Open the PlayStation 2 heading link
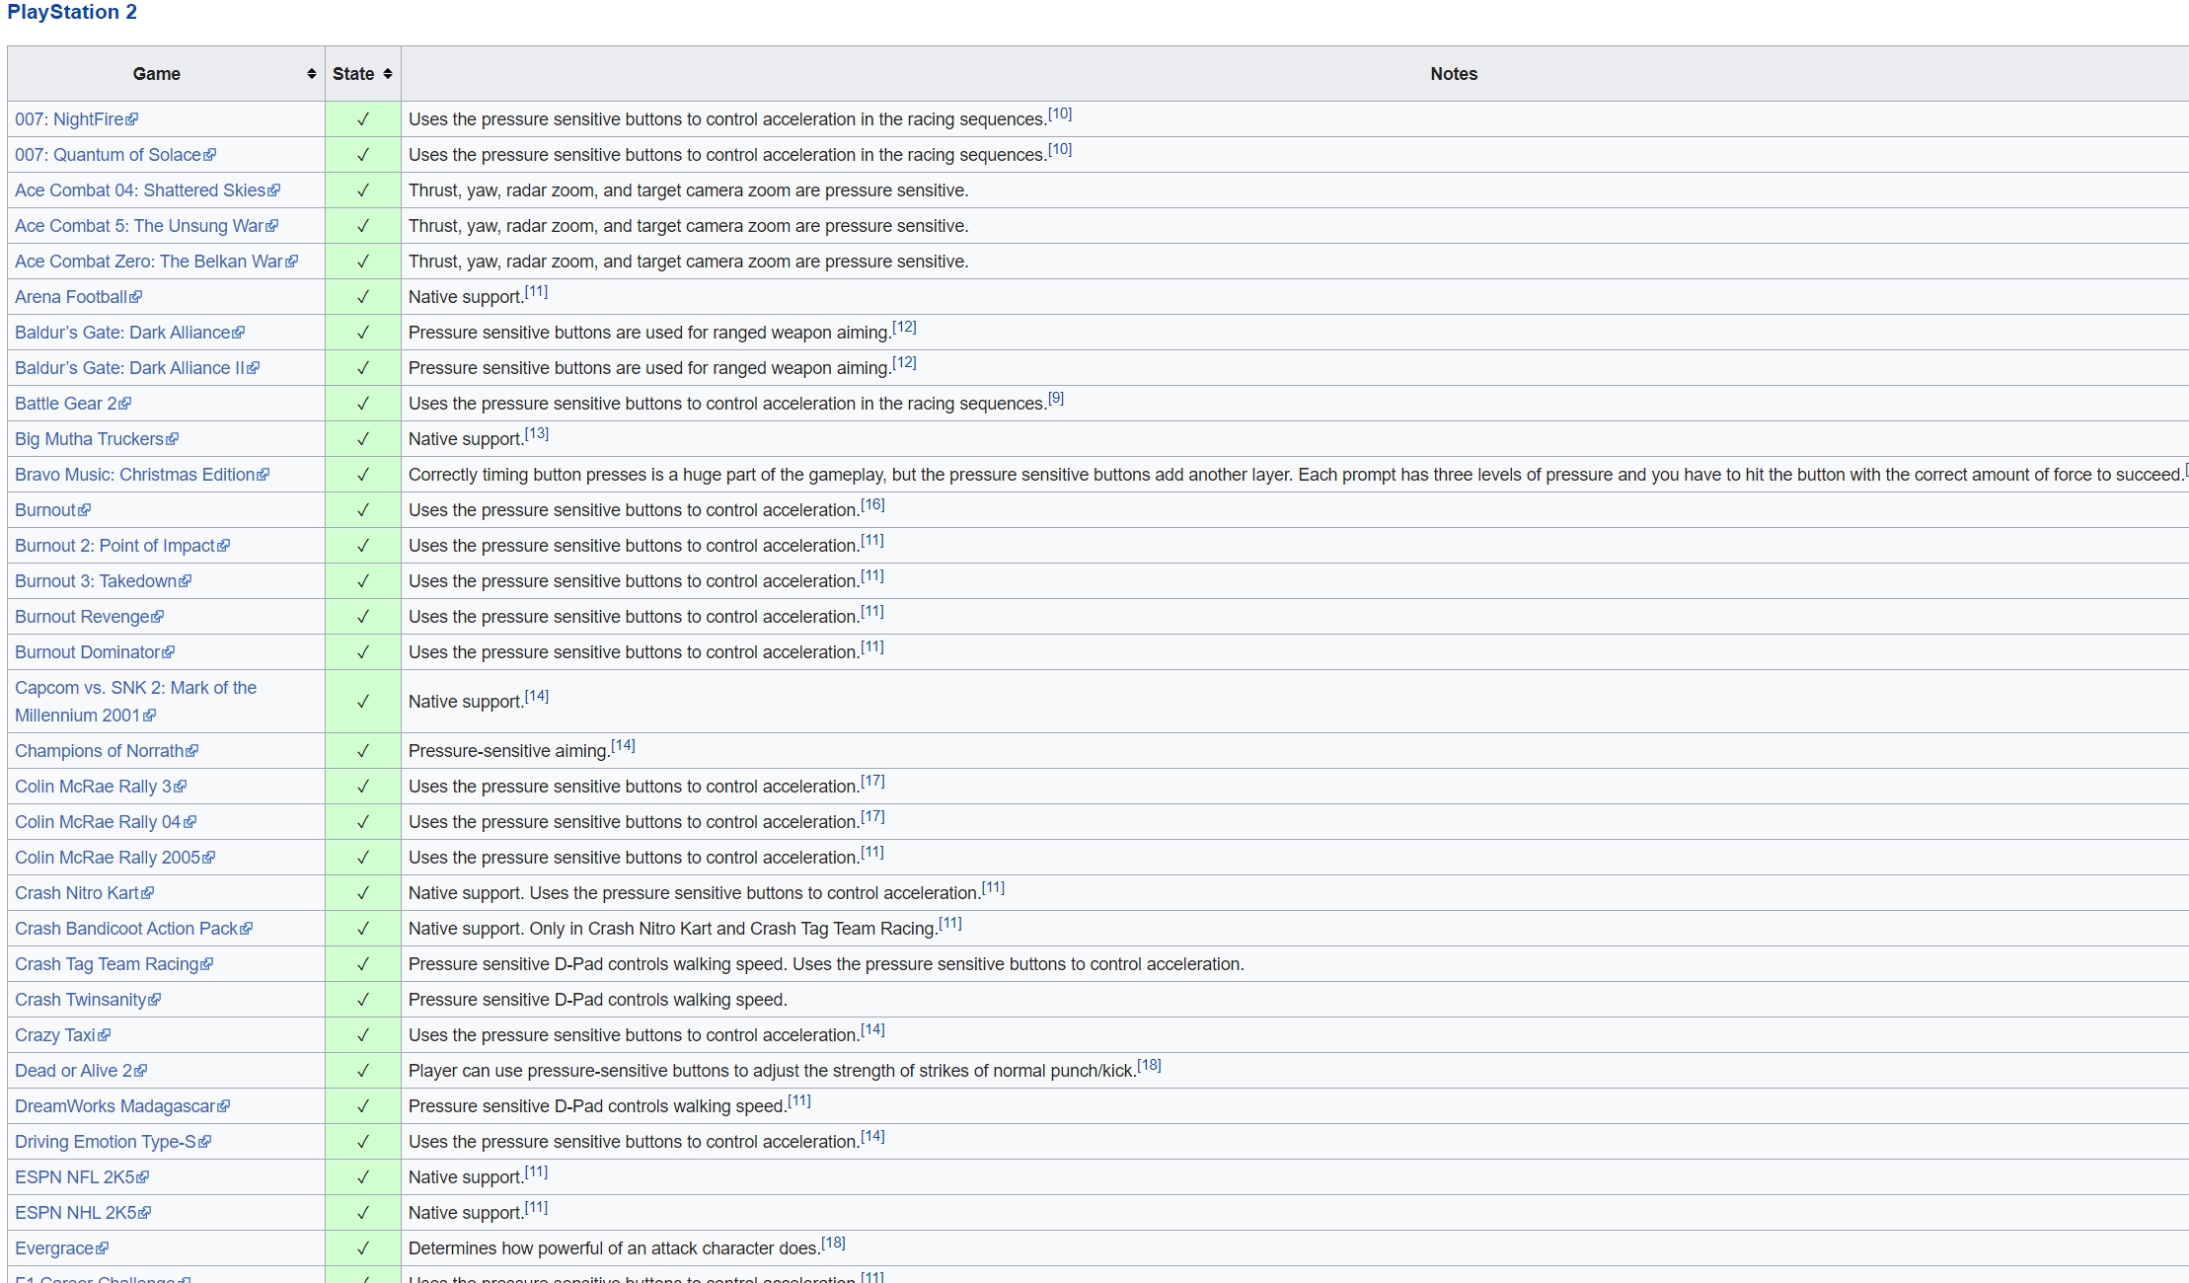Screen dimensions: 2189x1283 tap(72, 12)
